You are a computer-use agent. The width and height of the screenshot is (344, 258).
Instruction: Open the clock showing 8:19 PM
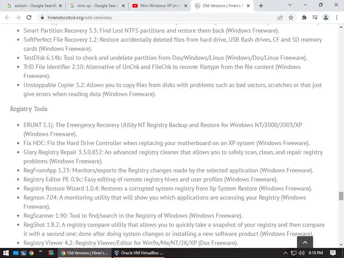pos(315,253)
